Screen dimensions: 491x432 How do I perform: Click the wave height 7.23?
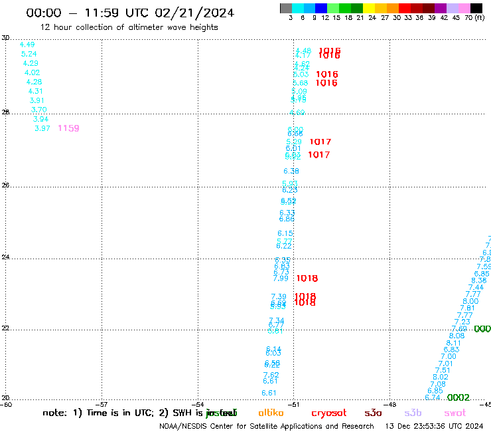pos(462,322)
